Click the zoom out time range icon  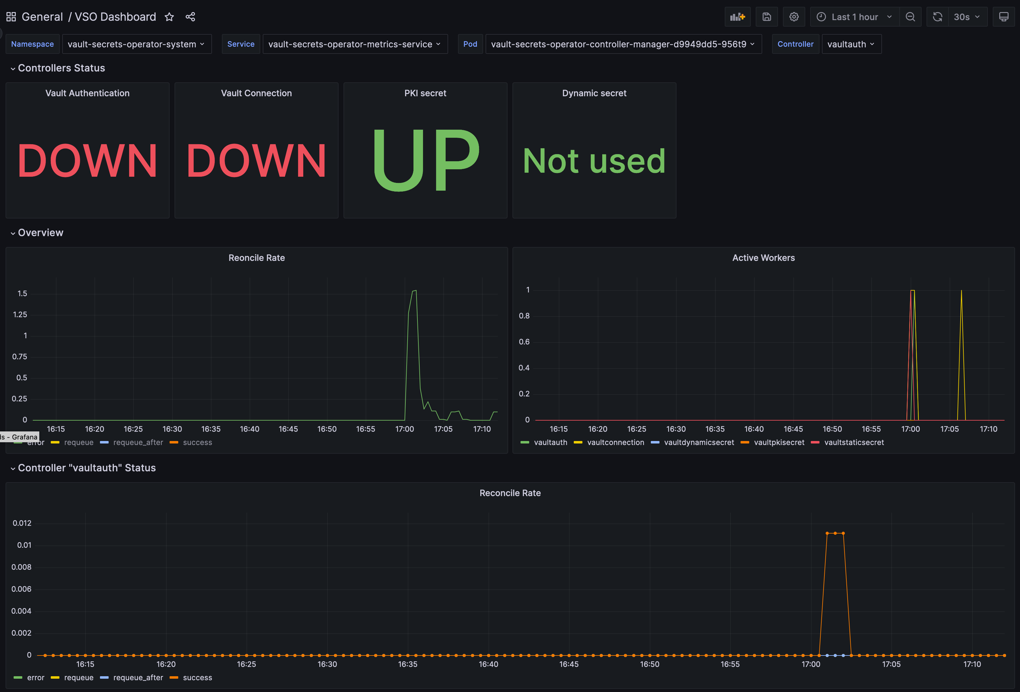click(x=910, y=17)
